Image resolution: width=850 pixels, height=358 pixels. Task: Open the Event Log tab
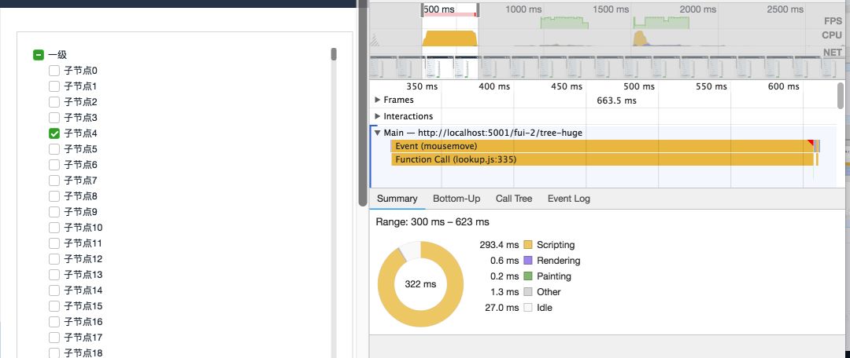568,199
